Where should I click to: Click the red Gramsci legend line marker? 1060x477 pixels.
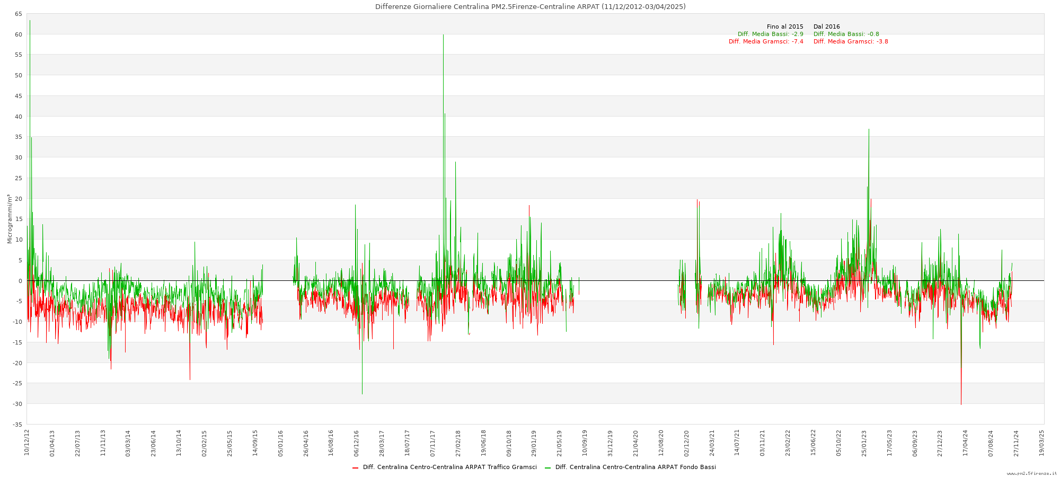[x=355, y=467]
